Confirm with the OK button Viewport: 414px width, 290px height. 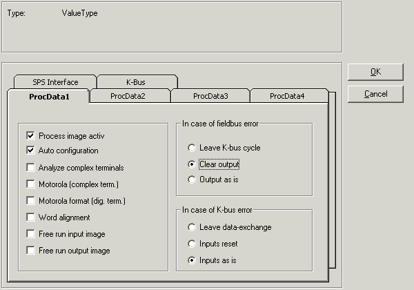pyautogui.click(x=375, y=72)
